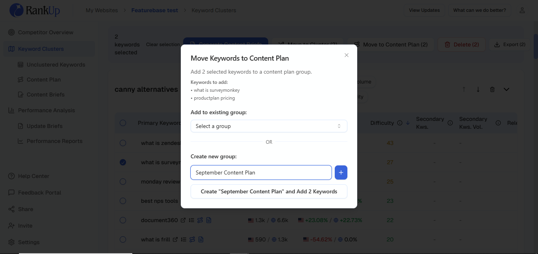Image resolution: width=538 pixels, height=254 pixels.
Task: Open what is frill external link icon
Action: (175, 239)
